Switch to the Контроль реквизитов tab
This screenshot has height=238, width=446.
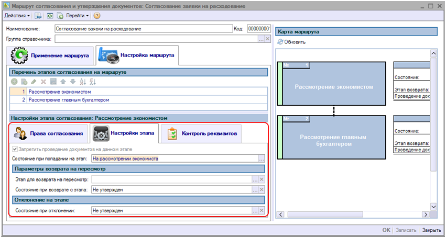point(202,134)
